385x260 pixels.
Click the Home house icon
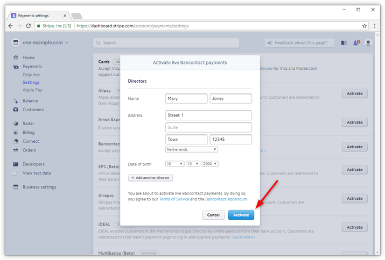pos(16,57)
